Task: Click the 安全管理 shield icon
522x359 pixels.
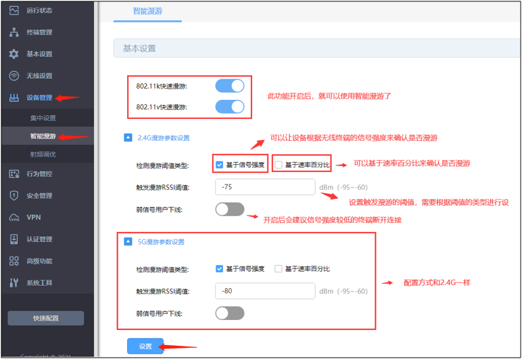Action: pos(14,196)
